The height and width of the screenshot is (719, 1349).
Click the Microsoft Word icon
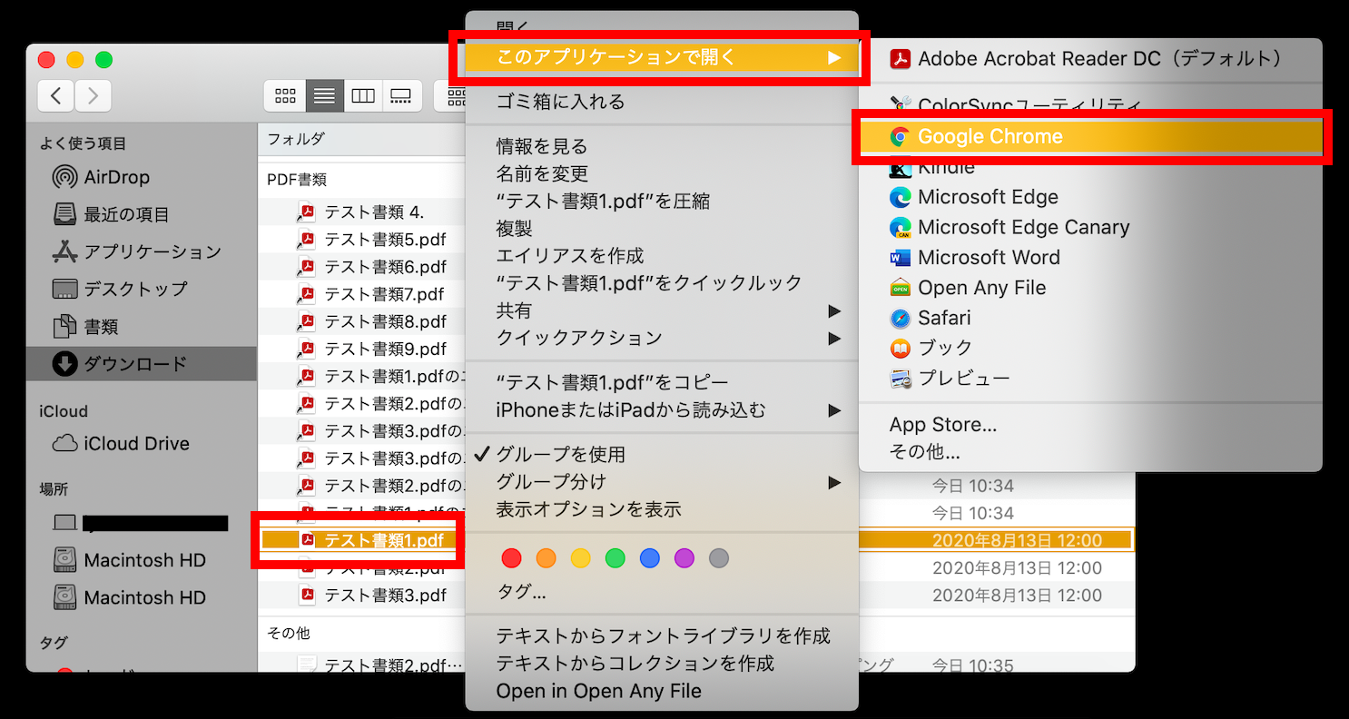(901, 258)
